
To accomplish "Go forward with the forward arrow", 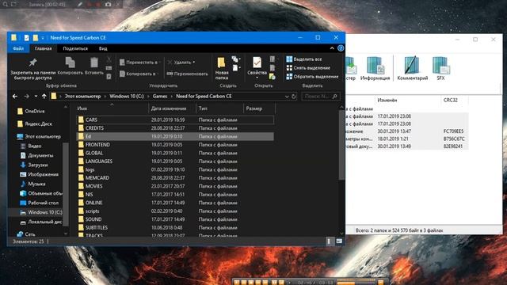I will 26,97.
